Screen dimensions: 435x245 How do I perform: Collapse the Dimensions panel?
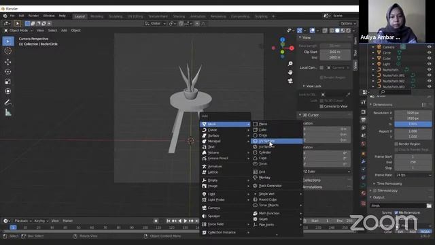tap(370, 105)
